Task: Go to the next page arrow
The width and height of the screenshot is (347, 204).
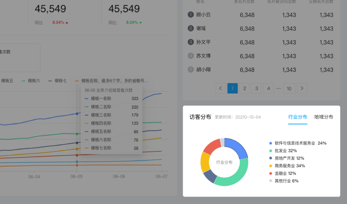Action: (x=302, y=88)
